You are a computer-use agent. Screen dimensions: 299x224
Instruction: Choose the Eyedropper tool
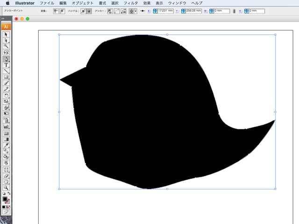(7, 145)
